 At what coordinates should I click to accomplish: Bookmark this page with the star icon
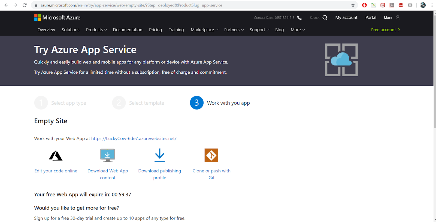353,5
